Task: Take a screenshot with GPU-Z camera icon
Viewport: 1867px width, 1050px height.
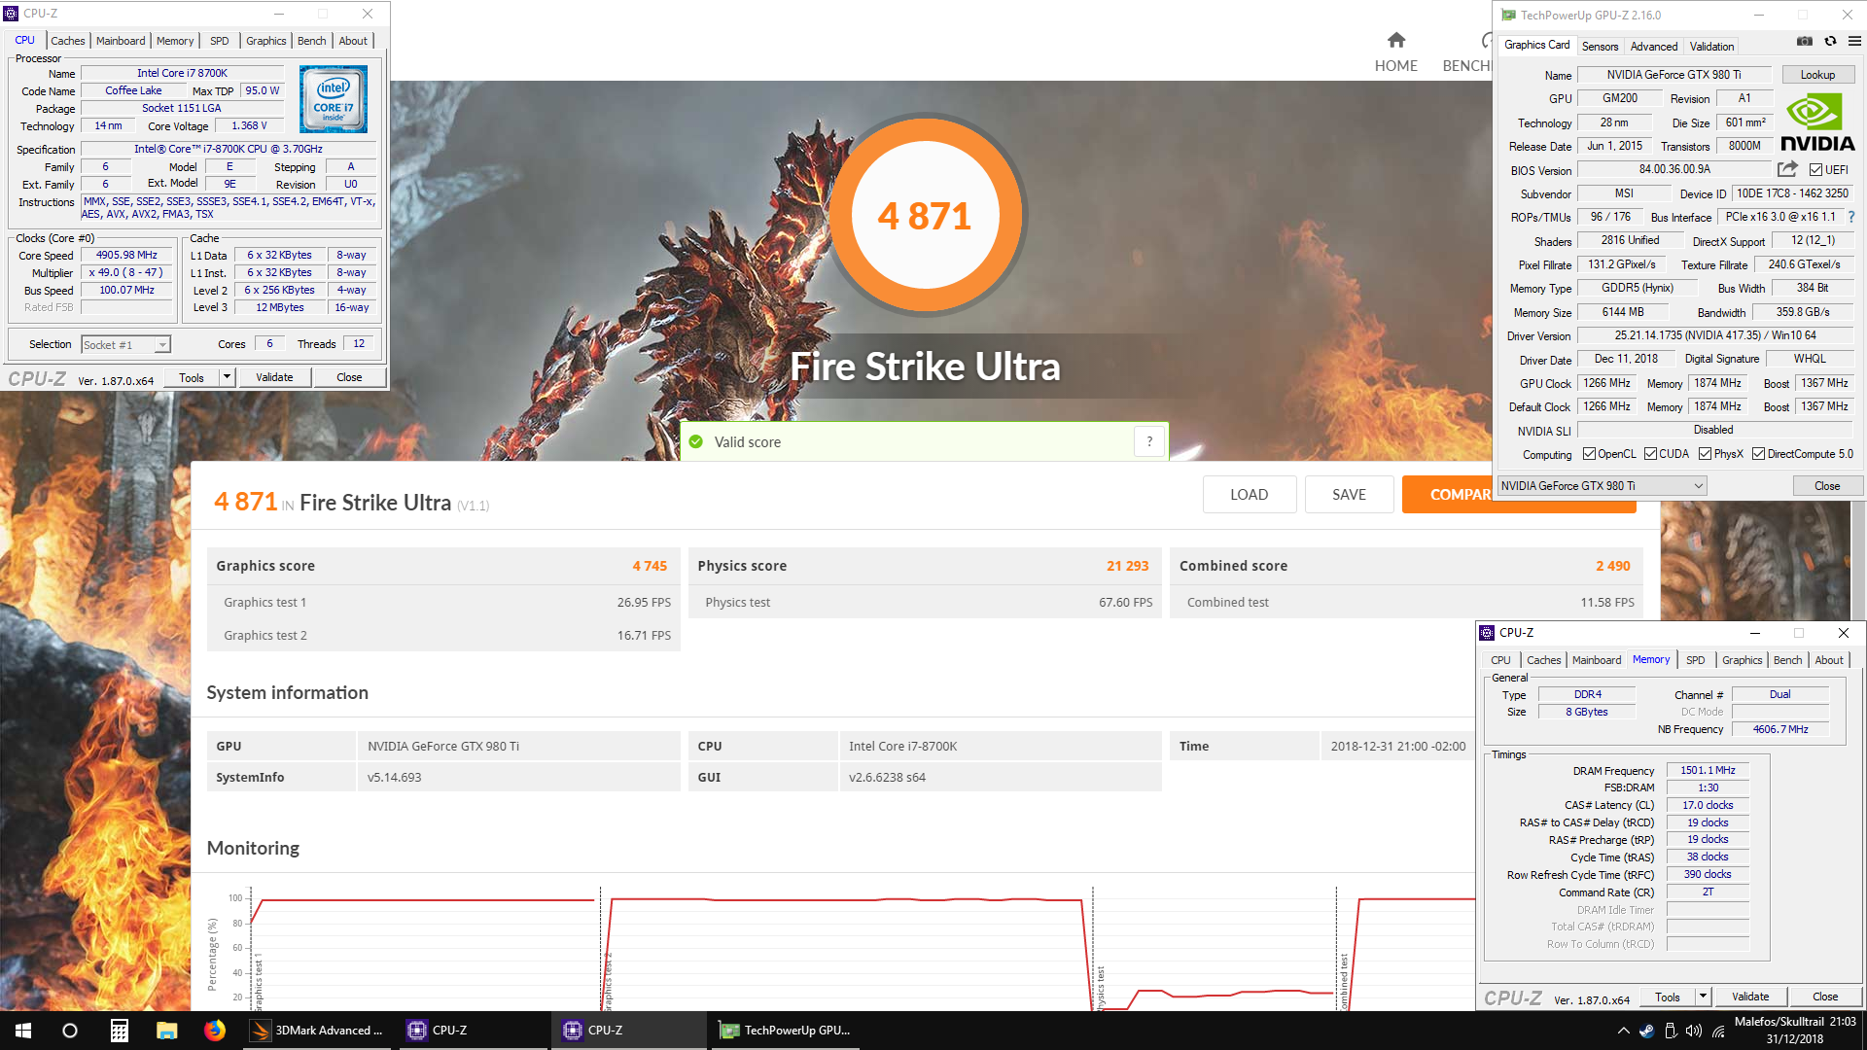Action: [1804, 42]
